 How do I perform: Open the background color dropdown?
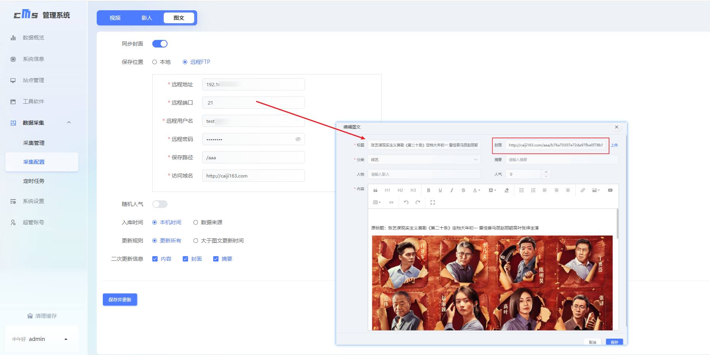(x=492, y=190)
